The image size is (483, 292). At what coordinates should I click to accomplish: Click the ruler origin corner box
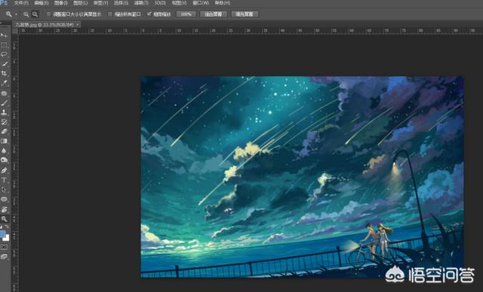tap(15, 31)
